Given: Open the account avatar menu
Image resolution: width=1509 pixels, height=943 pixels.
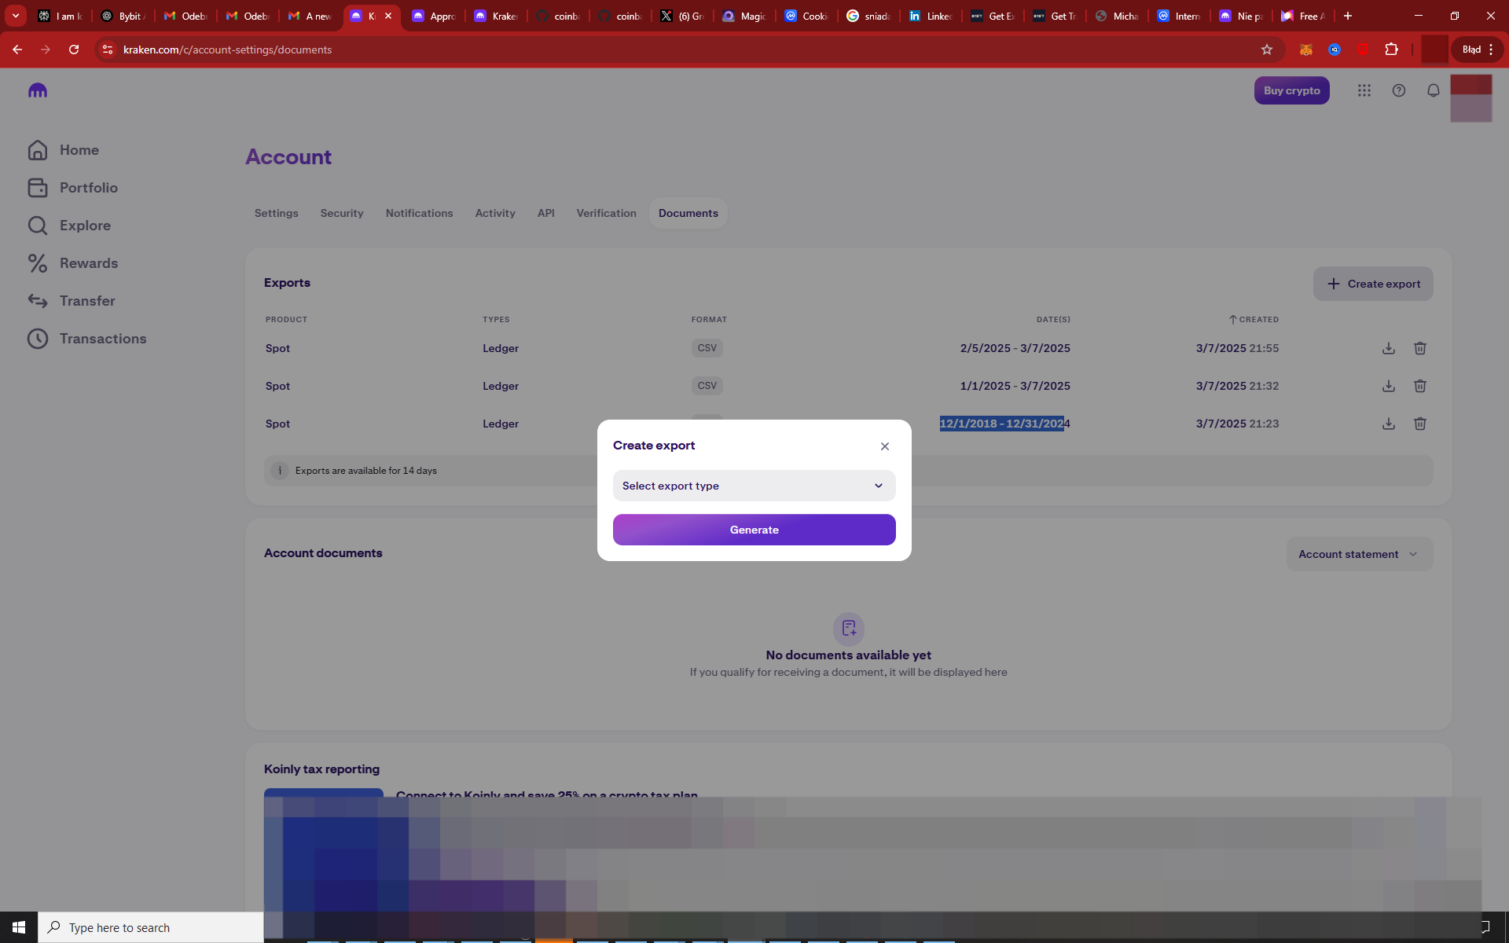Looking at the screenshot, I should (x=1471, y=98).
